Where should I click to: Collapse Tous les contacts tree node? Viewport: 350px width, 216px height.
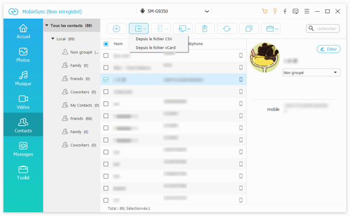[47, 26]
